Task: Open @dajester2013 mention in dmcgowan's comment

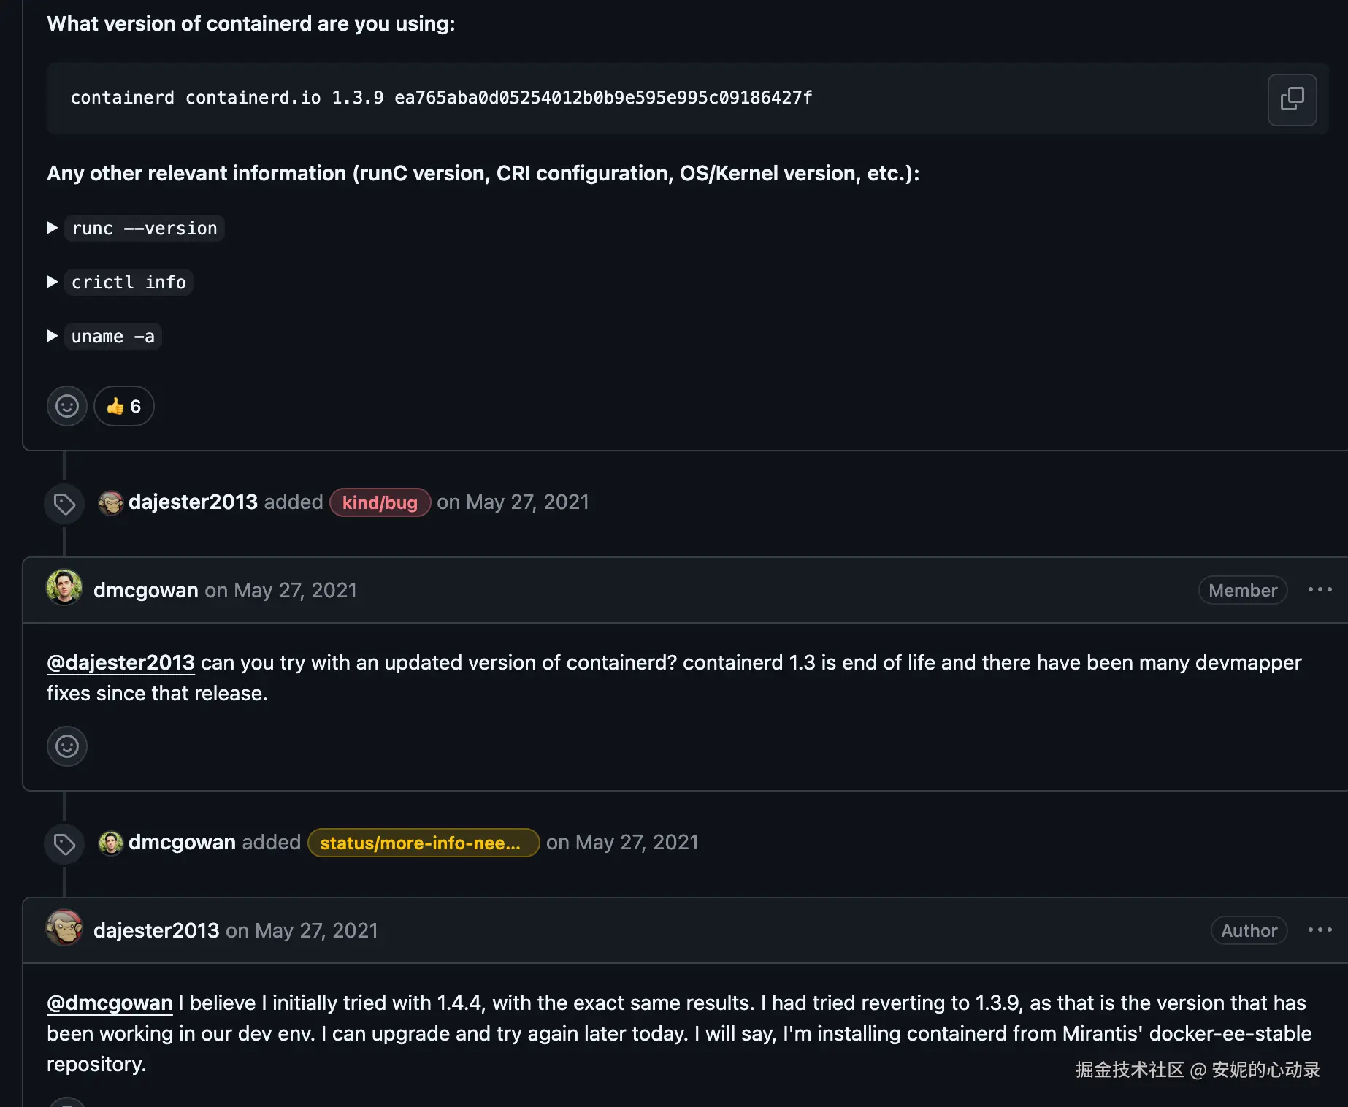Action: (120, 662)
